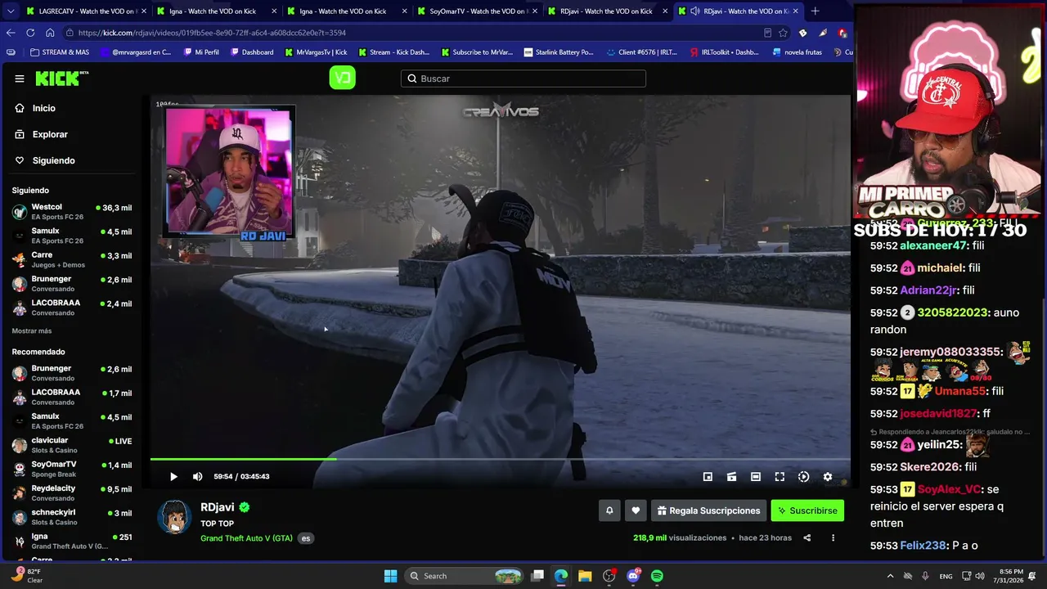
Task: Seek on the video progress bar
Action: pyautogui.click(x=500, y=459)
